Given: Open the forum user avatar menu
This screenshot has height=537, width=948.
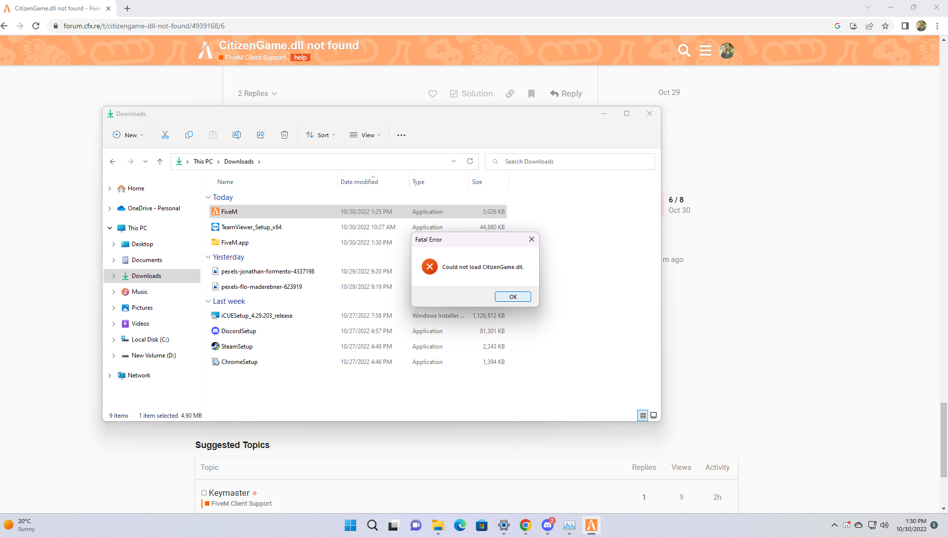Looking at the screenshot, I should pos(727,50).
